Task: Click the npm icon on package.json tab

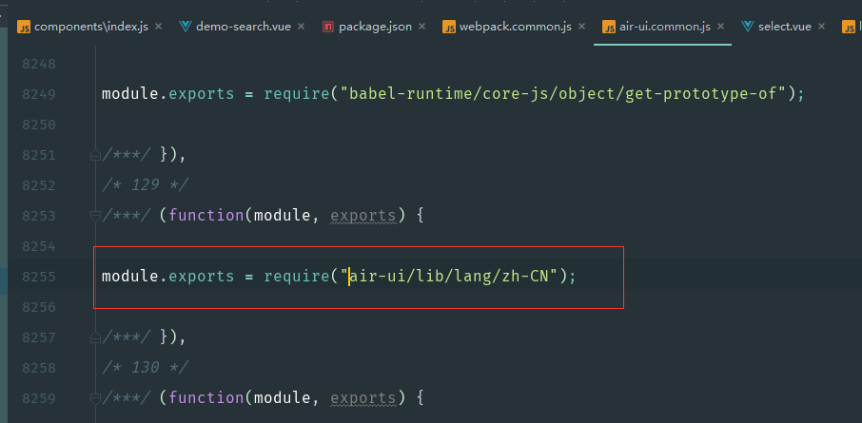Action: click(x=328, y=27)
